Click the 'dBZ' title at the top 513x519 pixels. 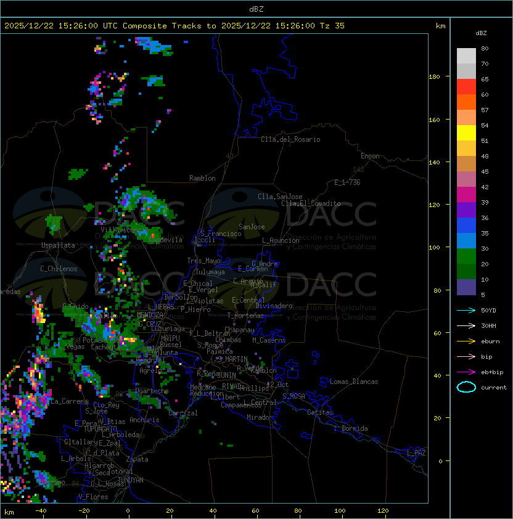tap(256, 9)
